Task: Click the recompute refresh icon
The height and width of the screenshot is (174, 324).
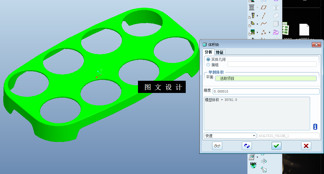Action: (x=247, y=146)
